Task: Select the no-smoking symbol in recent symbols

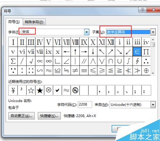Action: [75, 90]
